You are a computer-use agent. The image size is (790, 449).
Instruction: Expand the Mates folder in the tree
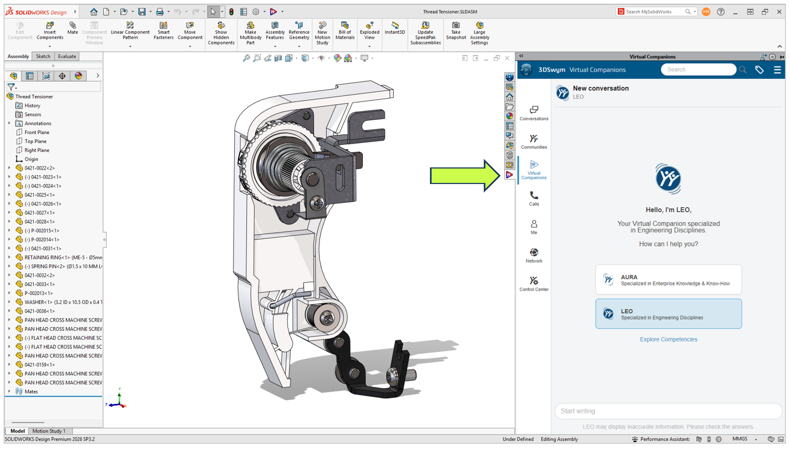click(x=9, y=391)
